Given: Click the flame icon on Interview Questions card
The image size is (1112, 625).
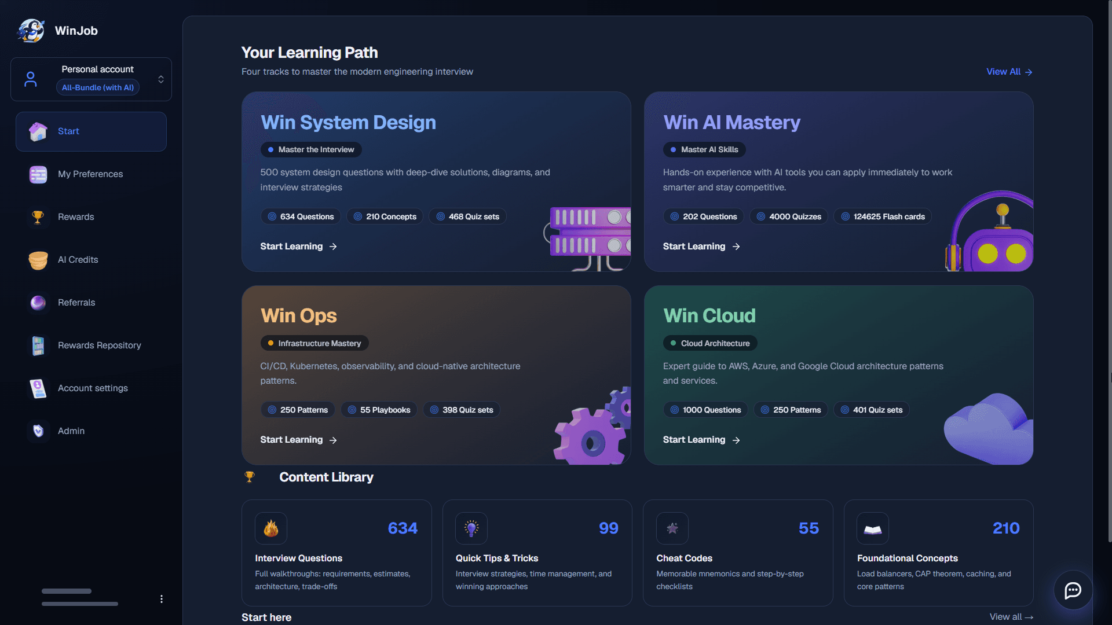Looking at the screenshot, I should click(x=271, y=528).
